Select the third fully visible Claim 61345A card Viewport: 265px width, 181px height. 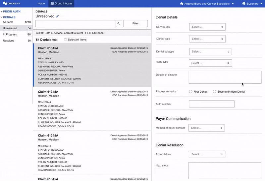tap(92, 152)
